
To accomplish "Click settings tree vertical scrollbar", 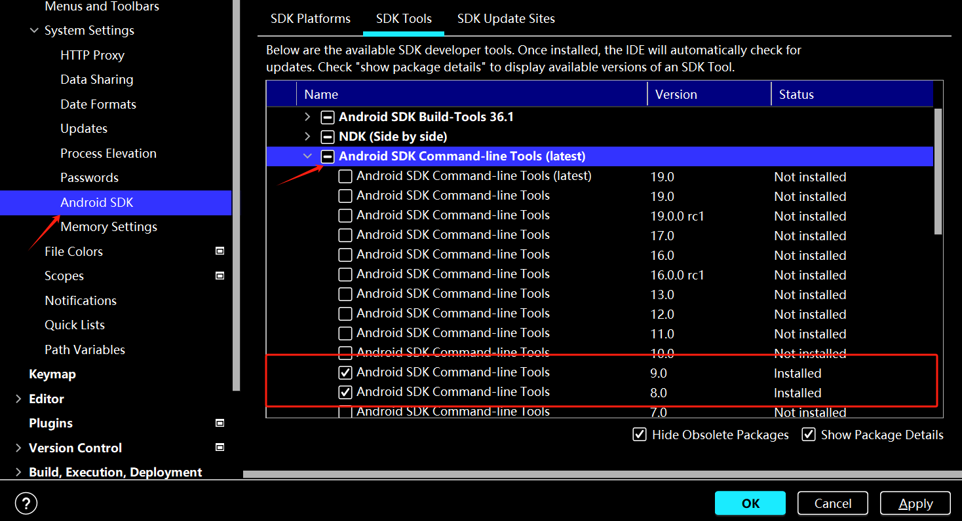I will [237, 195].
